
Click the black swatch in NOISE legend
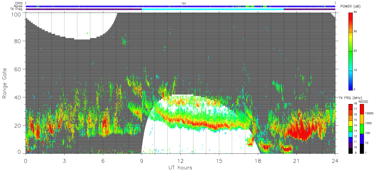(x=362, y=148)
